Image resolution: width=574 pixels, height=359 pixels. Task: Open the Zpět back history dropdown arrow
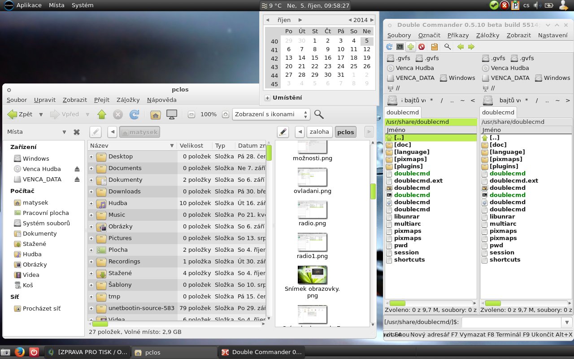(x=41, y=114)
